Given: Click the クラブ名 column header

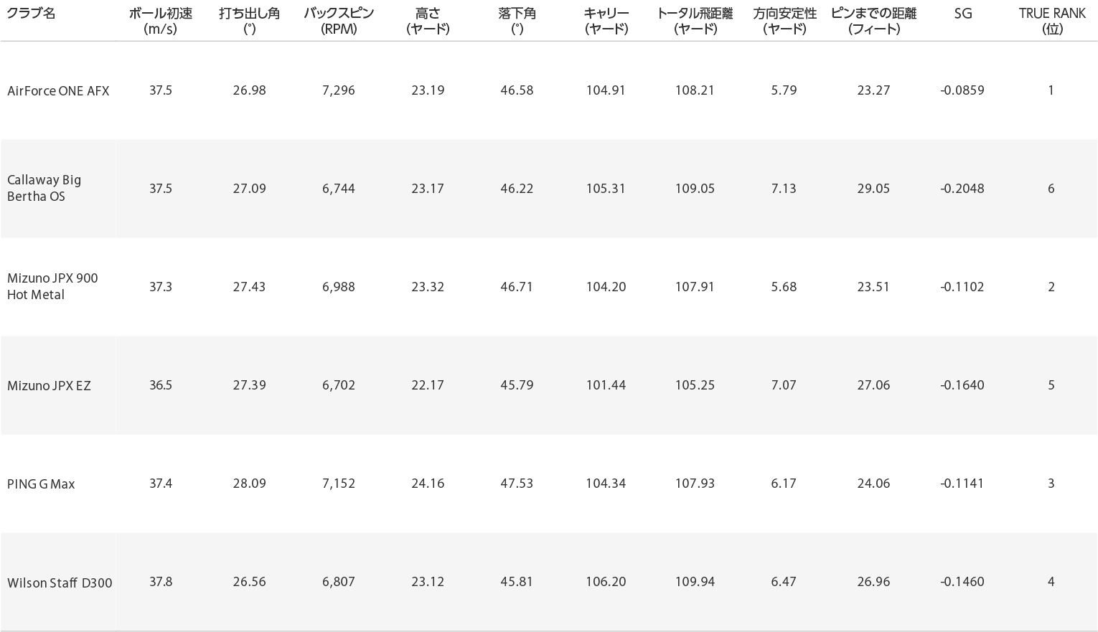Looking at the screenshot, I should 31,14.
